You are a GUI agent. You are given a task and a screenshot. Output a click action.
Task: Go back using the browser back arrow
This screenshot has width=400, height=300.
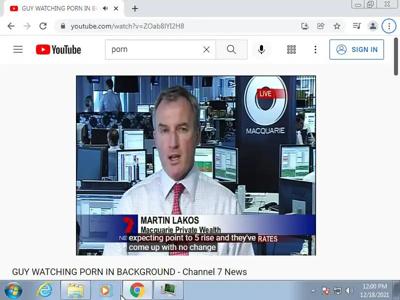[x=11, y=26]
